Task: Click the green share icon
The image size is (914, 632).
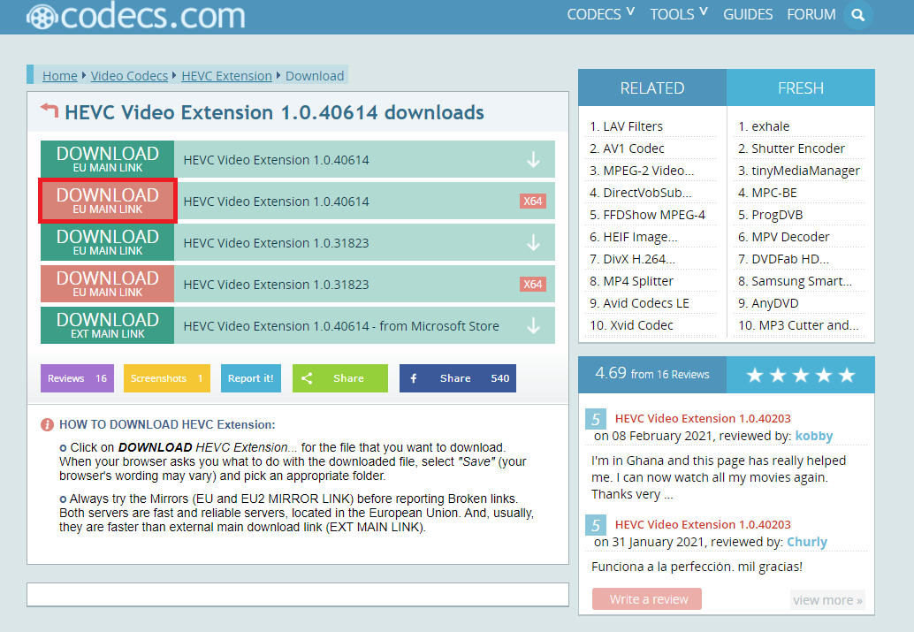Action: pos(307,378)
